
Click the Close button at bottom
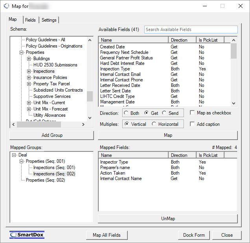[227, 235]
